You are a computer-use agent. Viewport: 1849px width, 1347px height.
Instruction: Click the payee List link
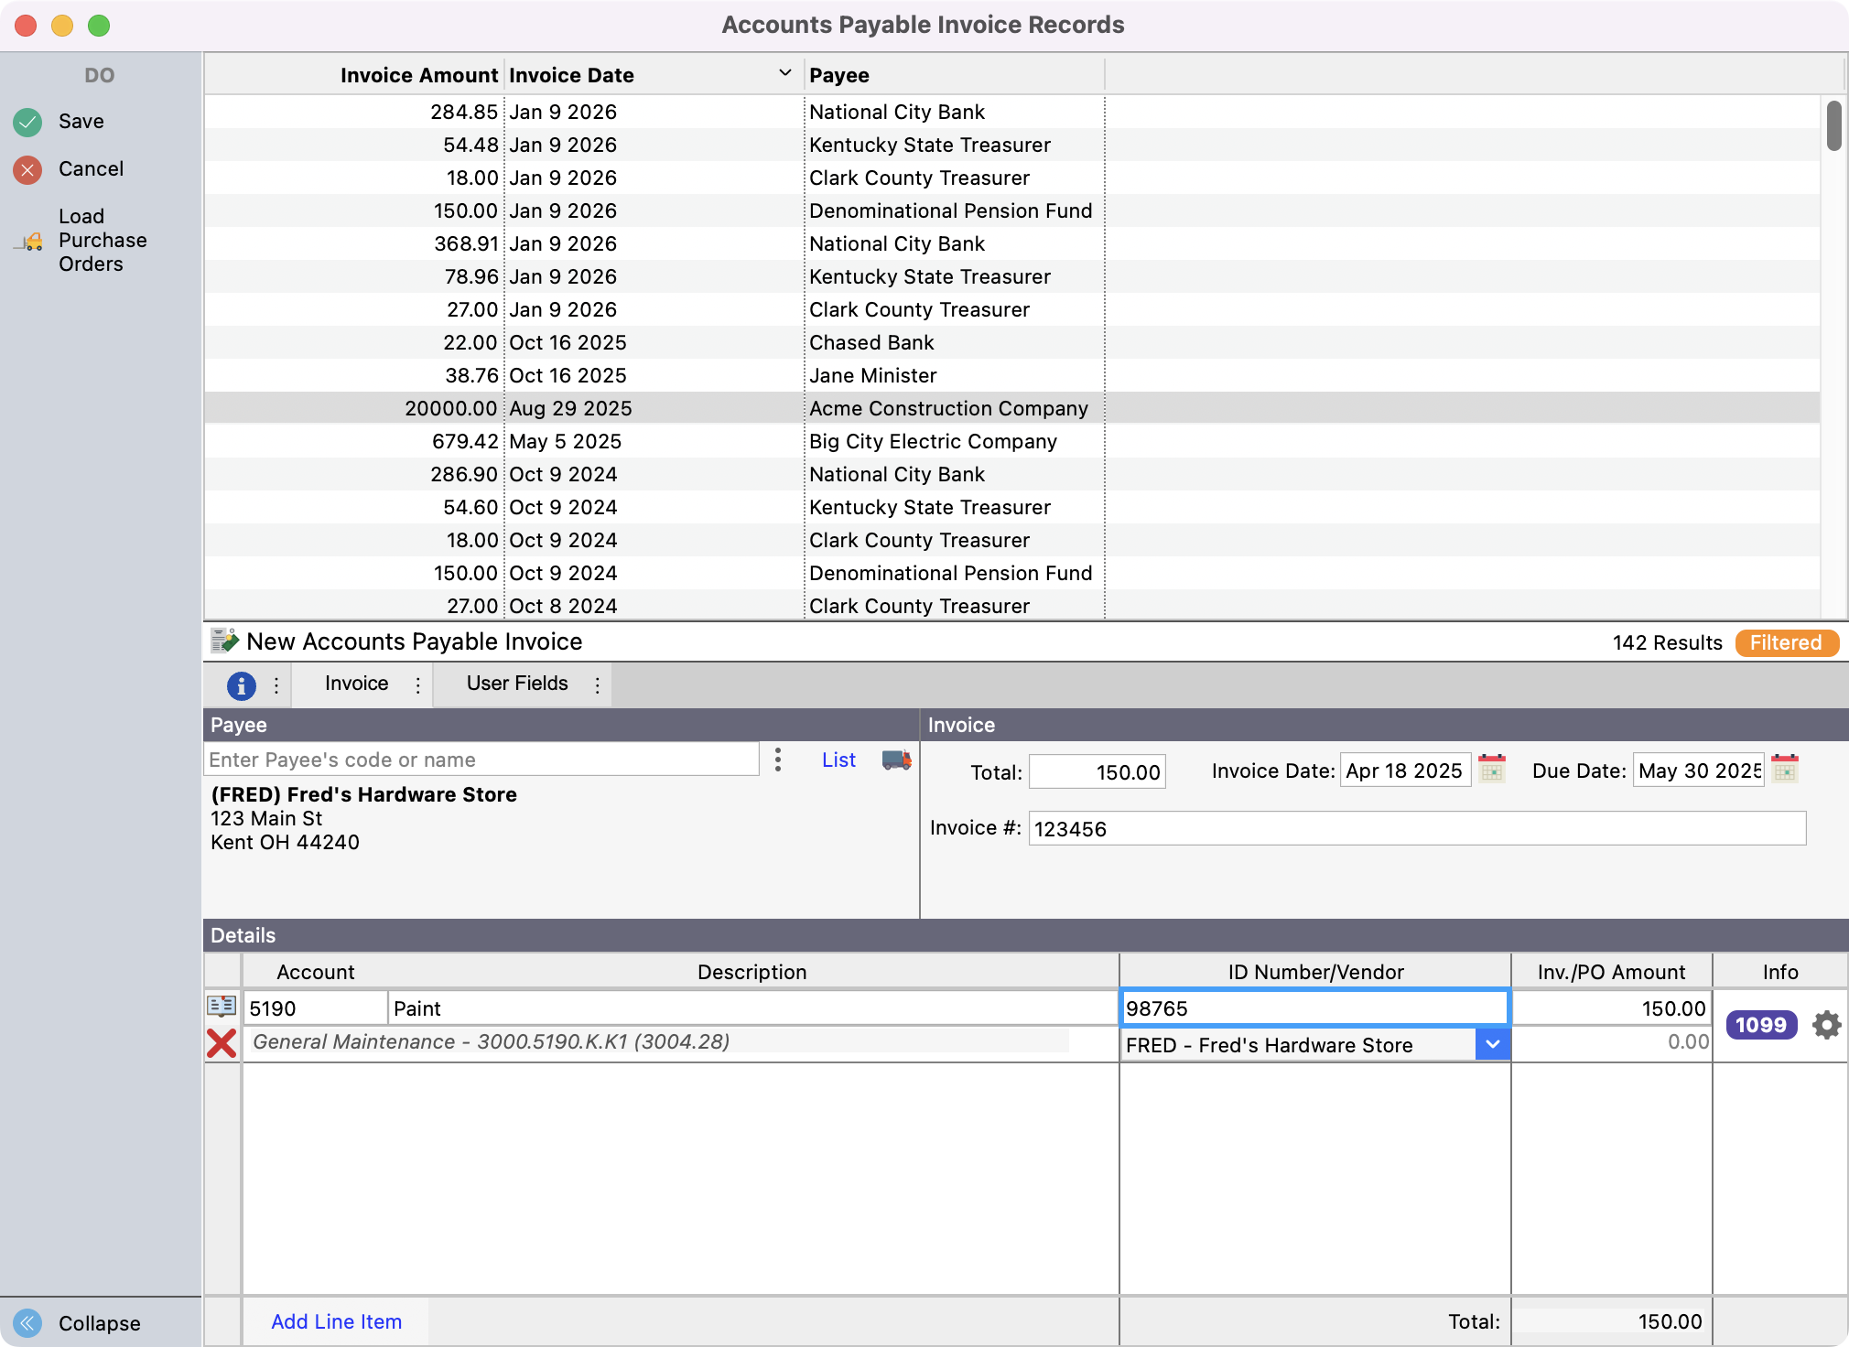[x=838, y=760]
